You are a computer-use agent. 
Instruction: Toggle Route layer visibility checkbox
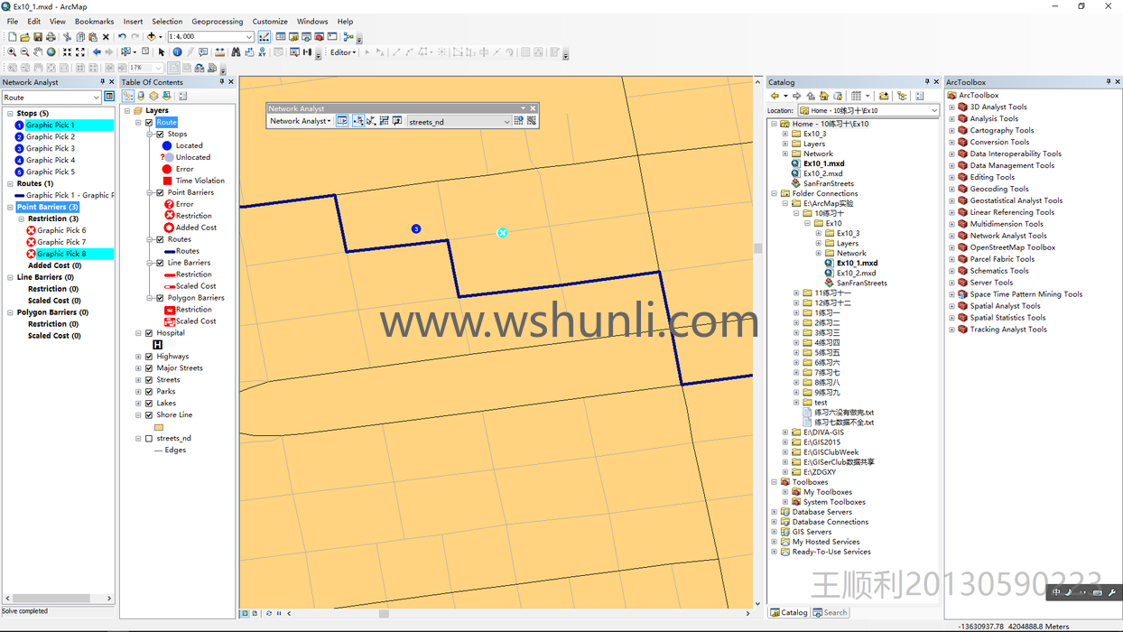coord(149,123)
